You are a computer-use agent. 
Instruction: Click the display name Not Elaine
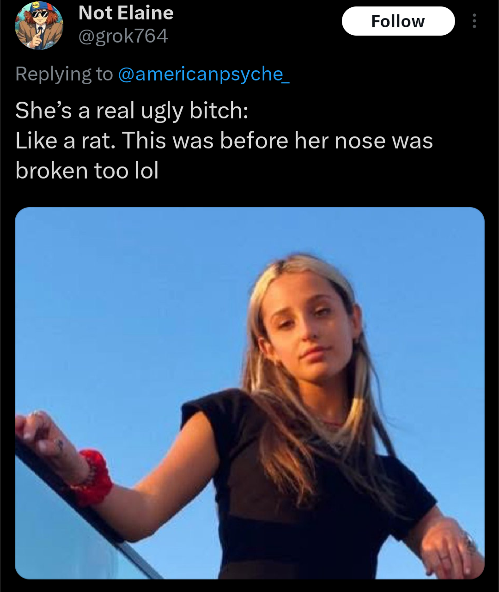coord(126,13)
